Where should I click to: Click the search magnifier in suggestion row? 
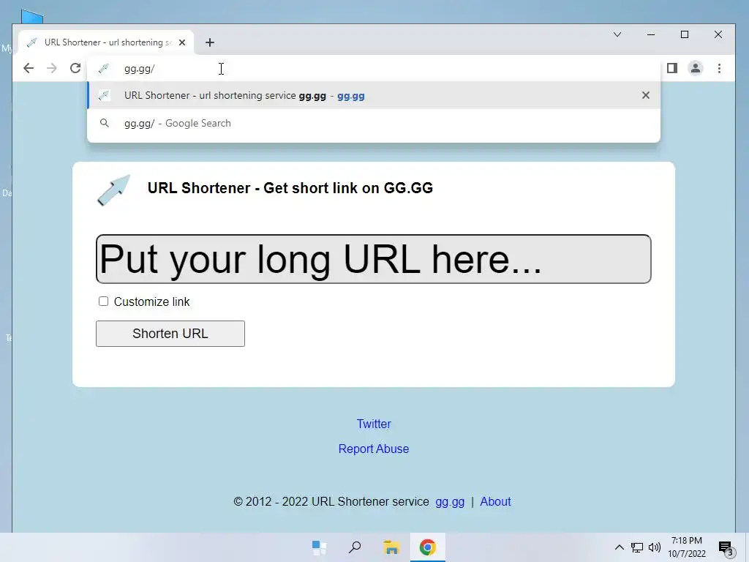[x=104, y=123]
